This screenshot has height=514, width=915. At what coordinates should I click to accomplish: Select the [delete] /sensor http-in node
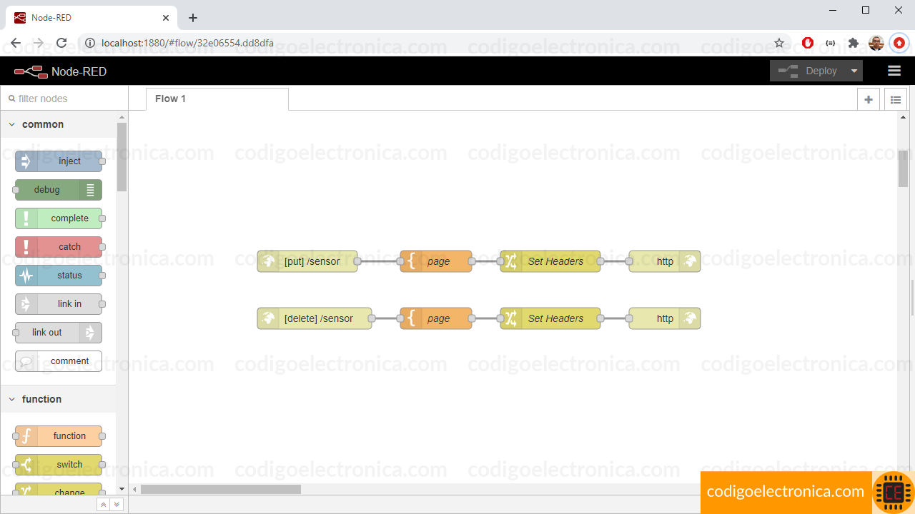click(x=315, y=318)
